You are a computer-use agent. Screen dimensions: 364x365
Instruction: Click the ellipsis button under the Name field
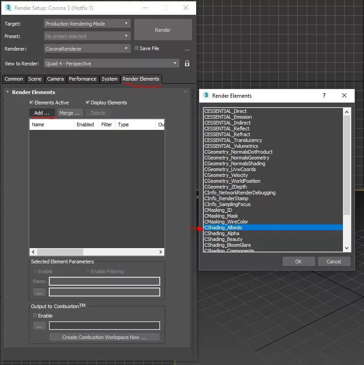[39, 292]
